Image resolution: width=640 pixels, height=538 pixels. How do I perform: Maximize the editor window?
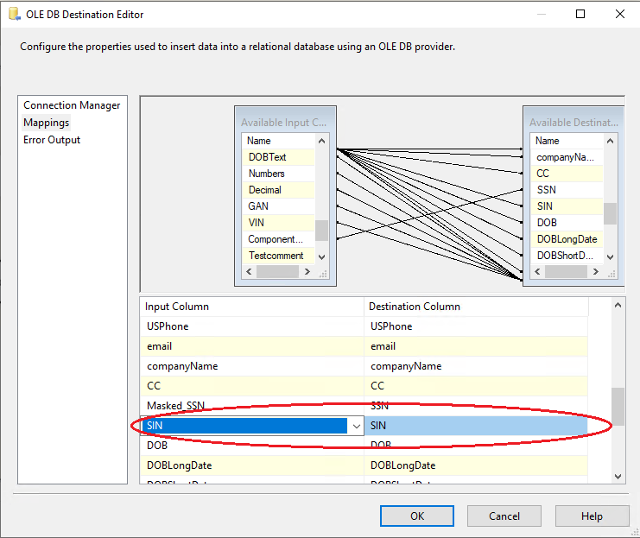click(x=580, y=14)
